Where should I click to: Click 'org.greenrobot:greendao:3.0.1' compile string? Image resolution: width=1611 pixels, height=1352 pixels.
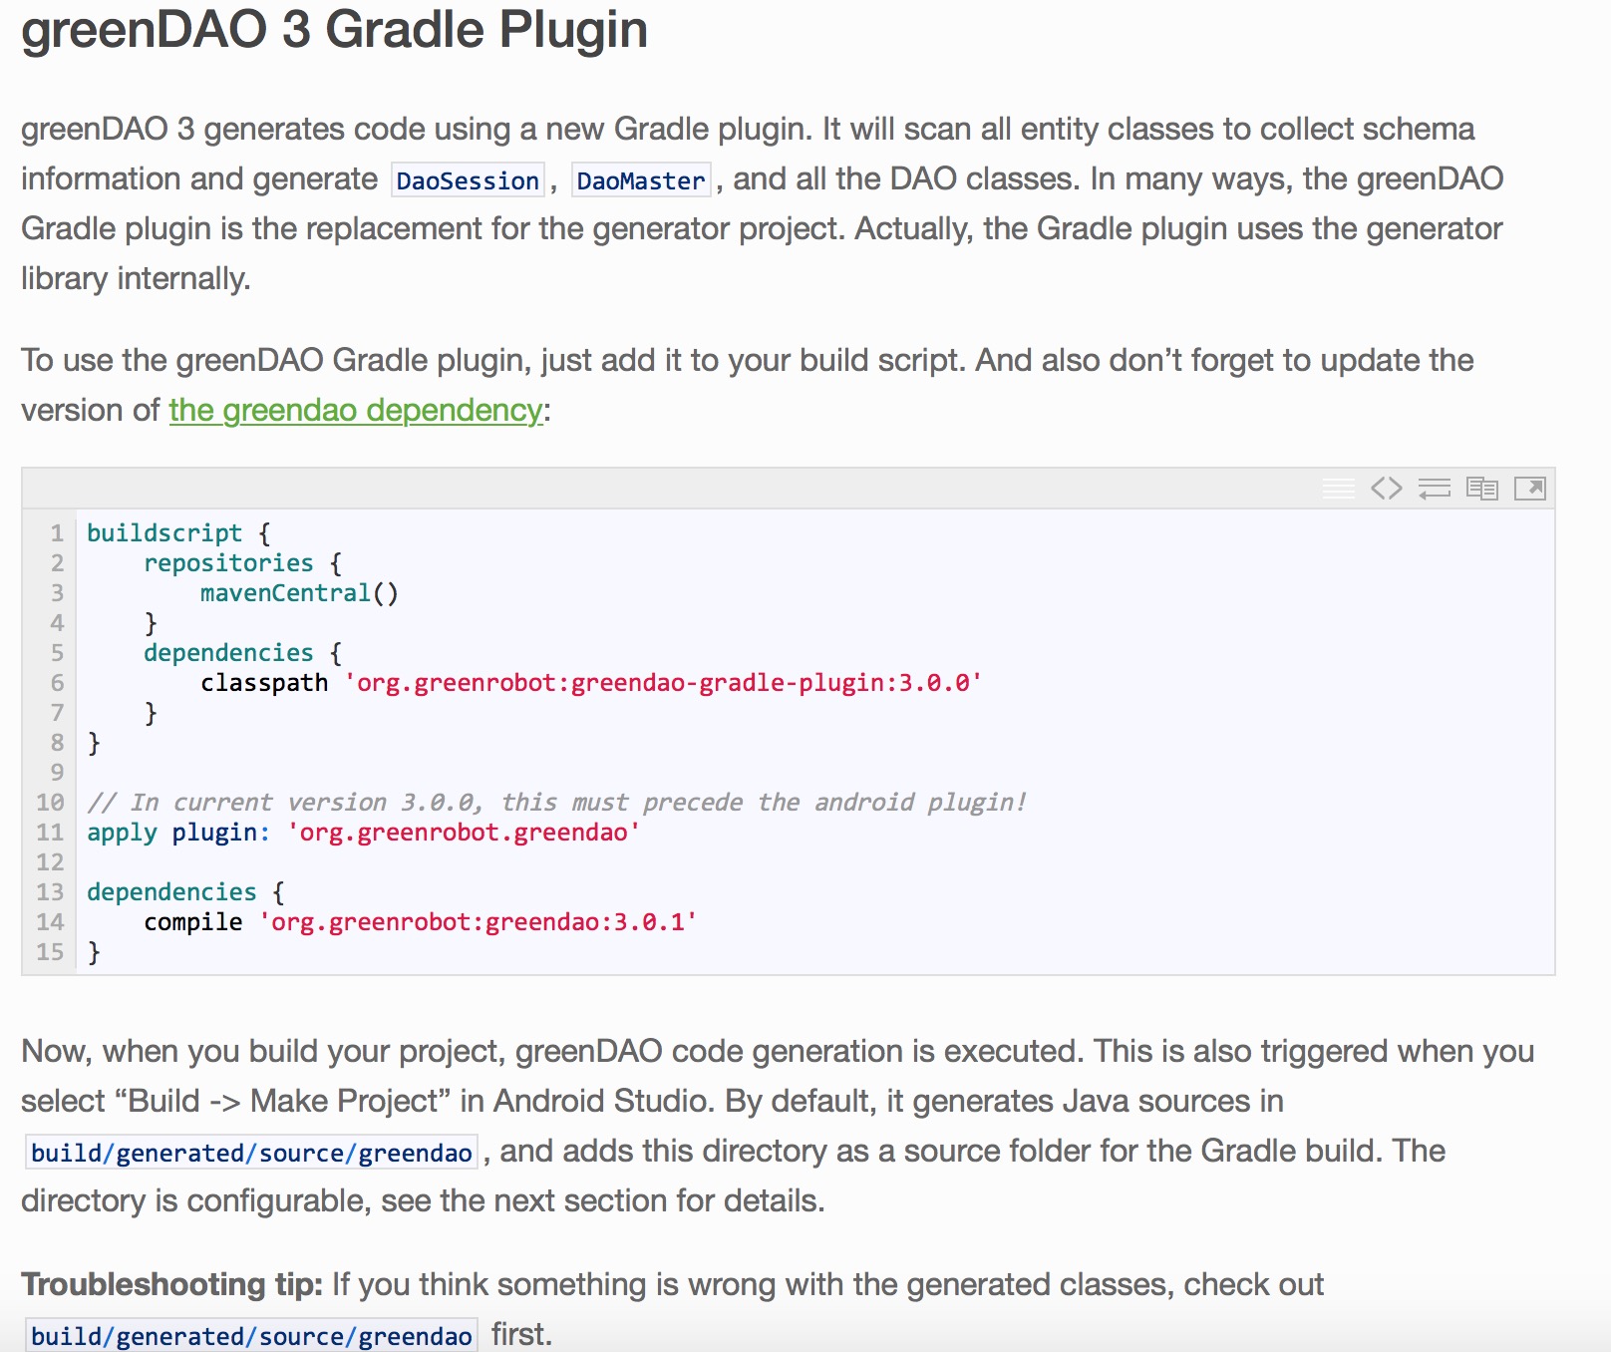[478, 922]
